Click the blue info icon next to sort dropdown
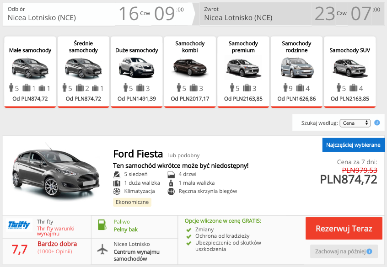This screenshot has height=267, width=387. pos(377,123)
